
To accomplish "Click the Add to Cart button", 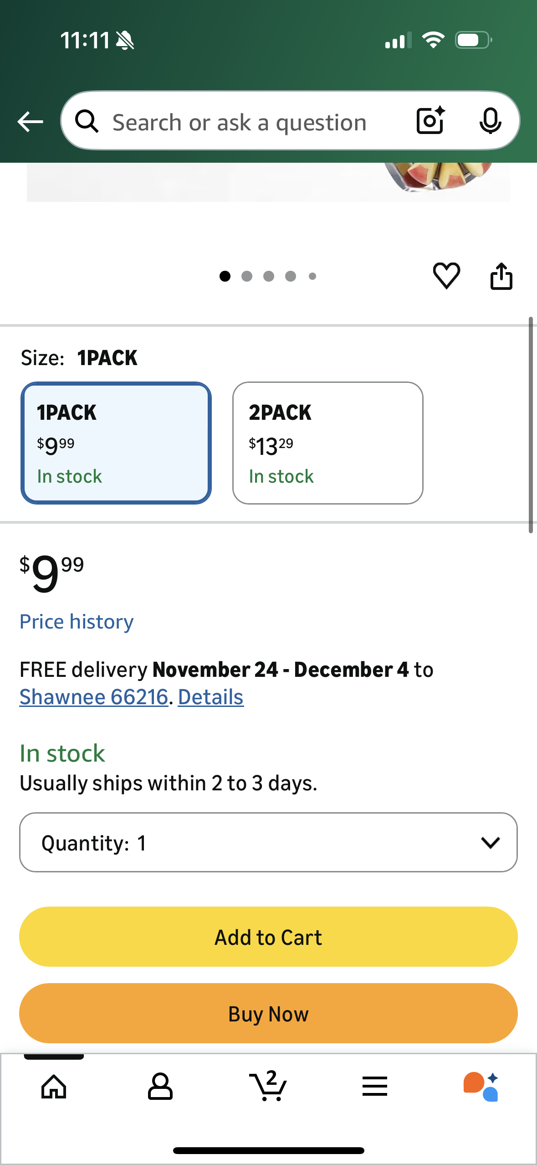I will pos(268,937).
